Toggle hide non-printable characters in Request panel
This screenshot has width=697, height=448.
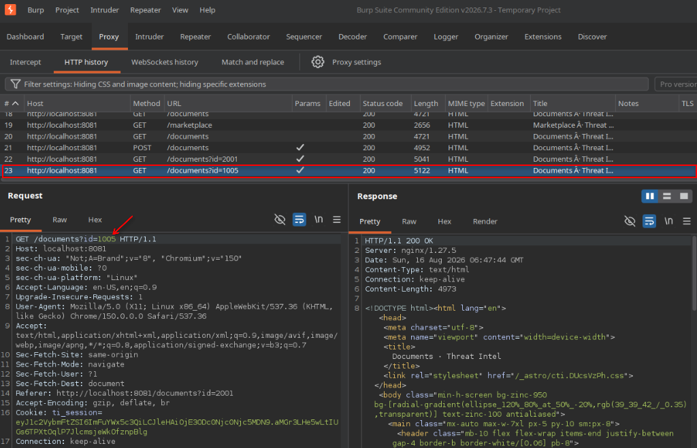click(280, 220)
